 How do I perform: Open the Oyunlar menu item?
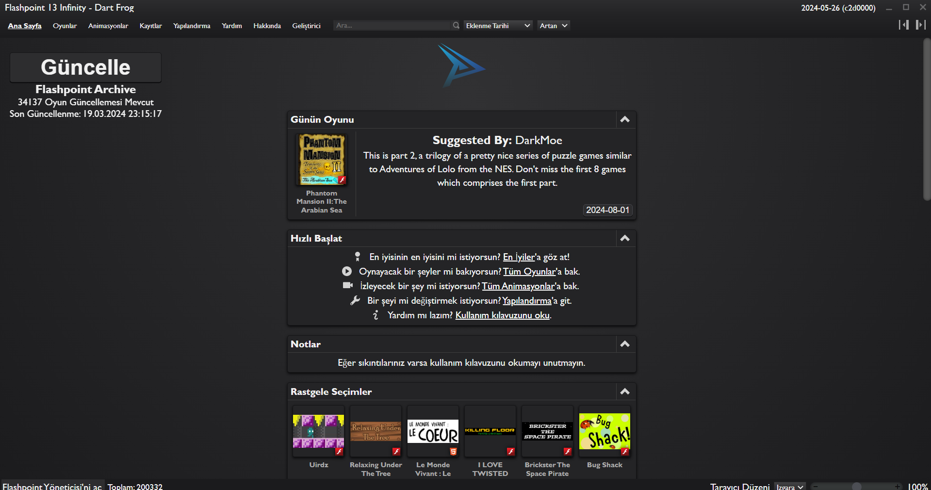pyautogui.click(x=65, y=26)
